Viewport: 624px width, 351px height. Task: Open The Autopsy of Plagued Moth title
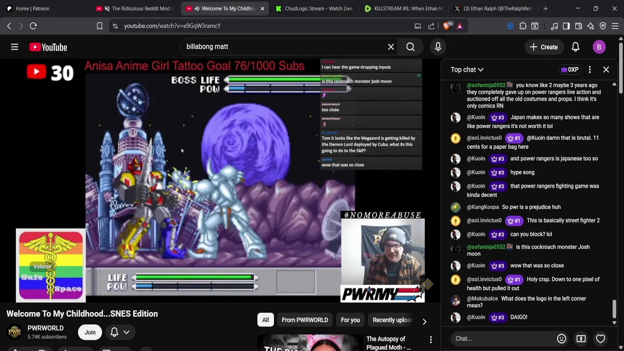[389, 343]
